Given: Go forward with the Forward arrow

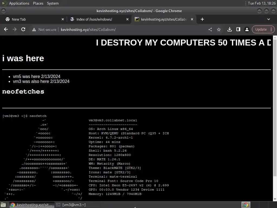Looking at the screenshot, I should (15, 30).
